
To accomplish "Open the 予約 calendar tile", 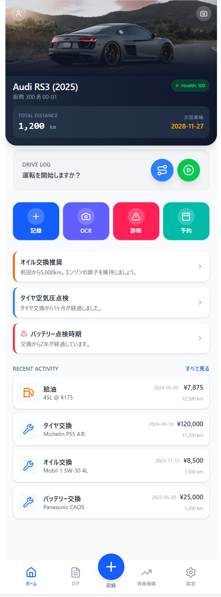I will click(x=186, y=221).
